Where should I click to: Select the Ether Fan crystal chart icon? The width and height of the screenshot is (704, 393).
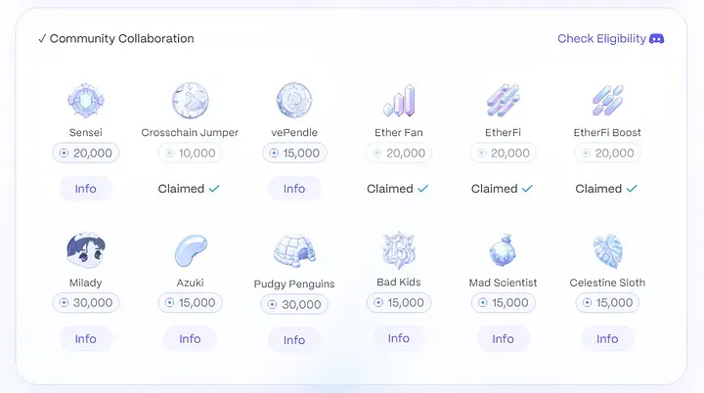click(399, 100)
